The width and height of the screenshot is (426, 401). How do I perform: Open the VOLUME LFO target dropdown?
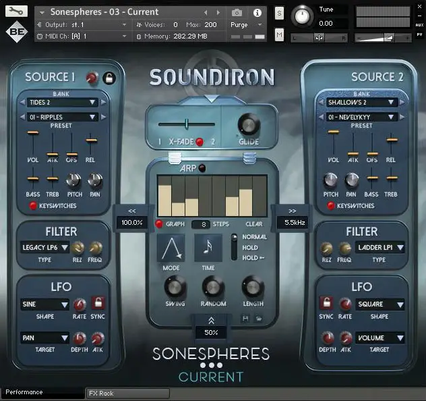point(380,338)
